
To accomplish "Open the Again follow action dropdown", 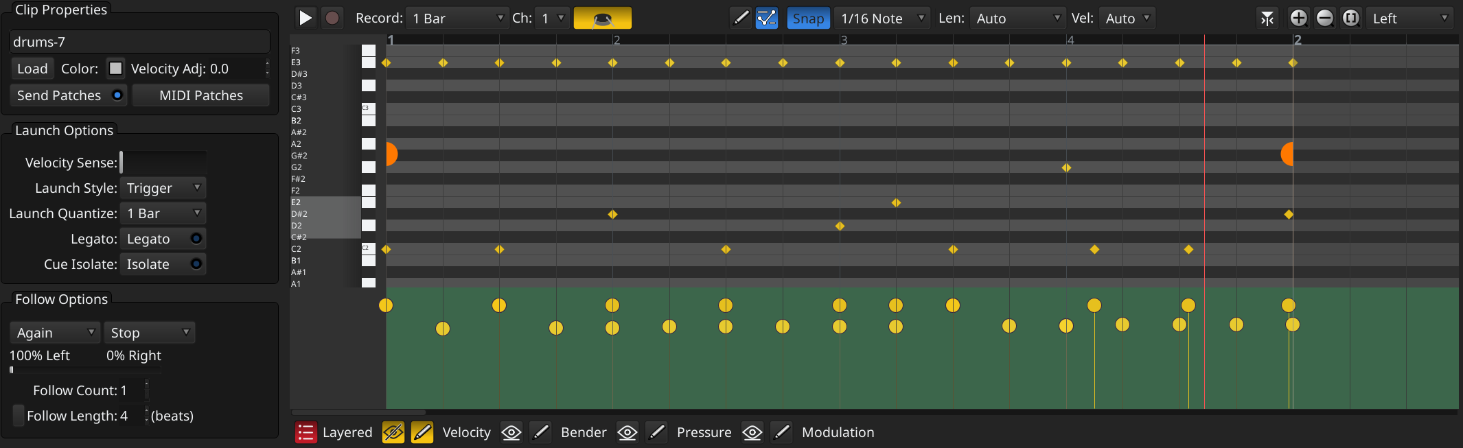I will coord(55,333).
